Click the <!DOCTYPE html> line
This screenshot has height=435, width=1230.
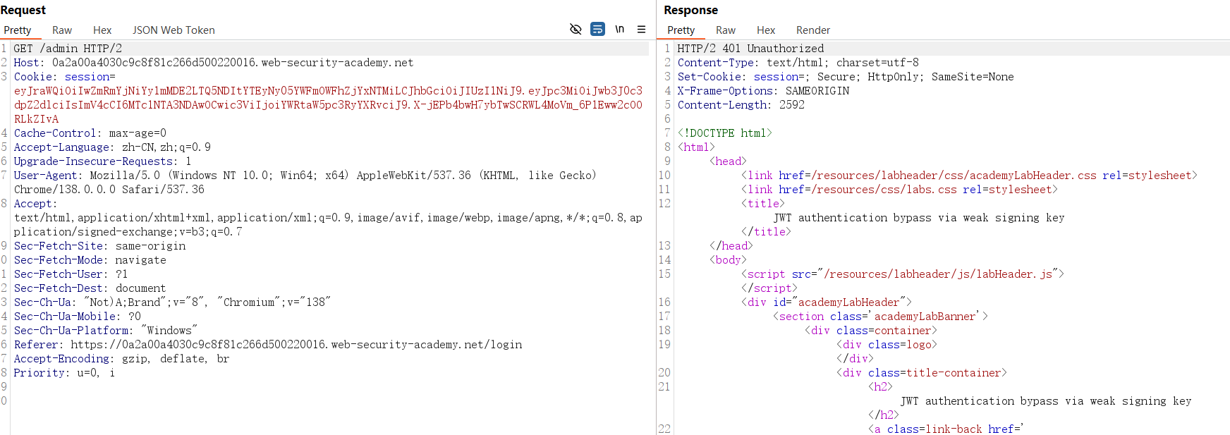point(725,133)
